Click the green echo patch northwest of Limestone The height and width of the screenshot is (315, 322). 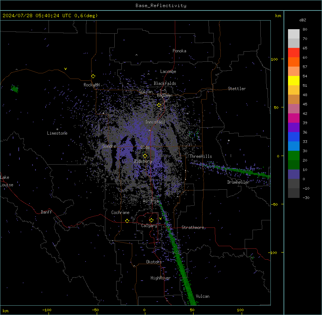pyautogui.click(x=15, y=89)
